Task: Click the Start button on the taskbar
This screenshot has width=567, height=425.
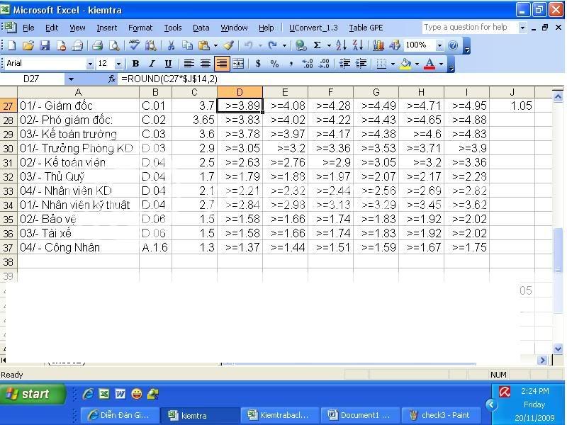Action: 32,394
